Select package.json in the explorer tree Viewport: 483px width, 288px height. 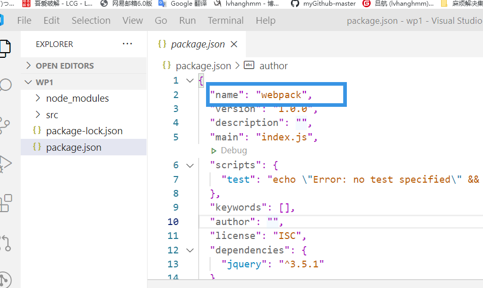[83, 147]
